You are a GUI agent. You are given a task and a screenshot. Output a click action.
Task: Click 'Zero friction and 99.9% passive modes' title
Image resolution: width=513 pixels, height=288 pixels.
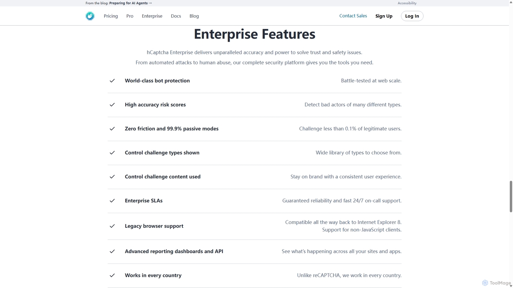[172, 129]
